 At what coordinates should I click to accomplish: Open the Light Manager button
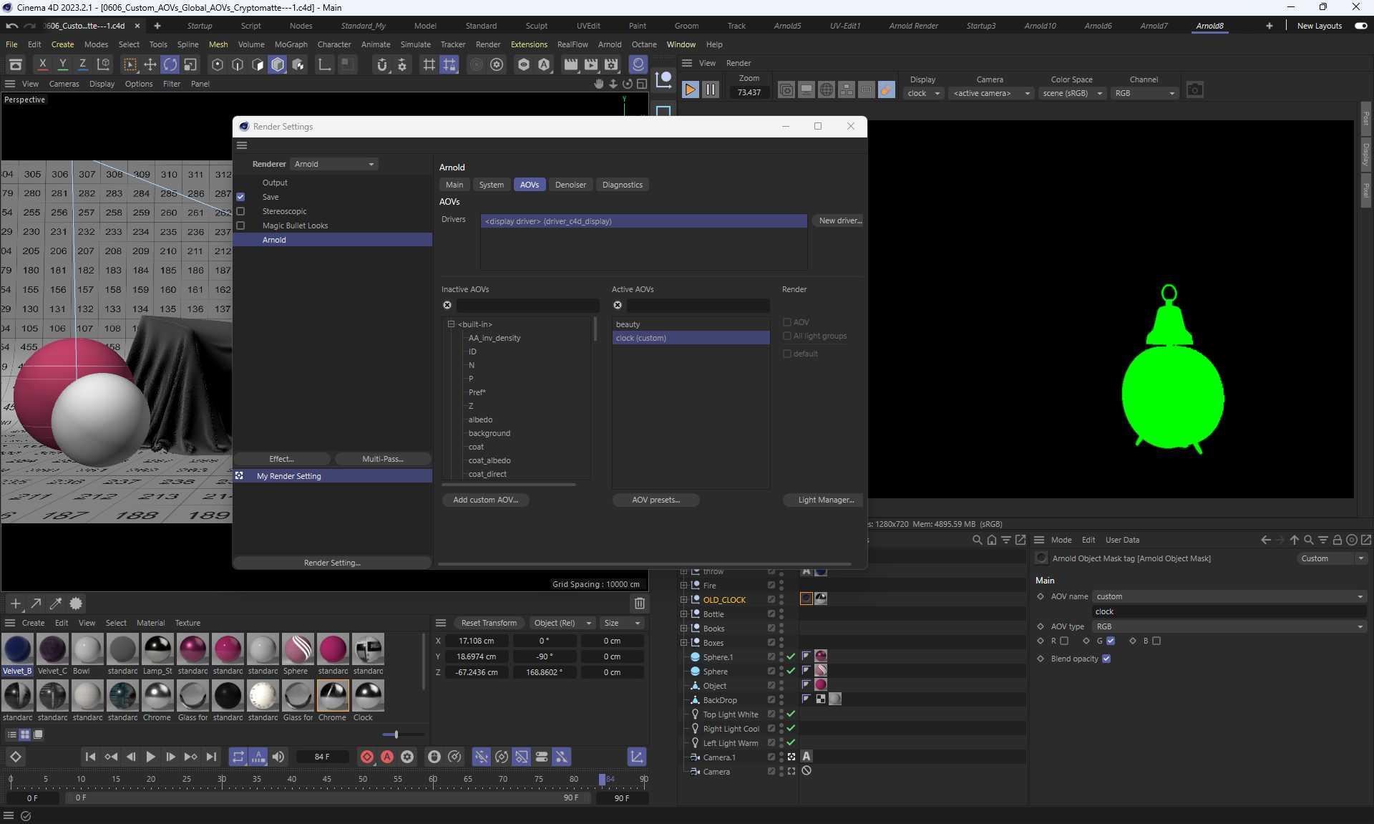(825, 500)
